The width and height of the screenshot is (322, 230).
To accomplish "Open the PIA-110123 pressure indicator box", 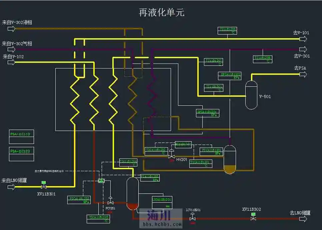I will (22, 154).
